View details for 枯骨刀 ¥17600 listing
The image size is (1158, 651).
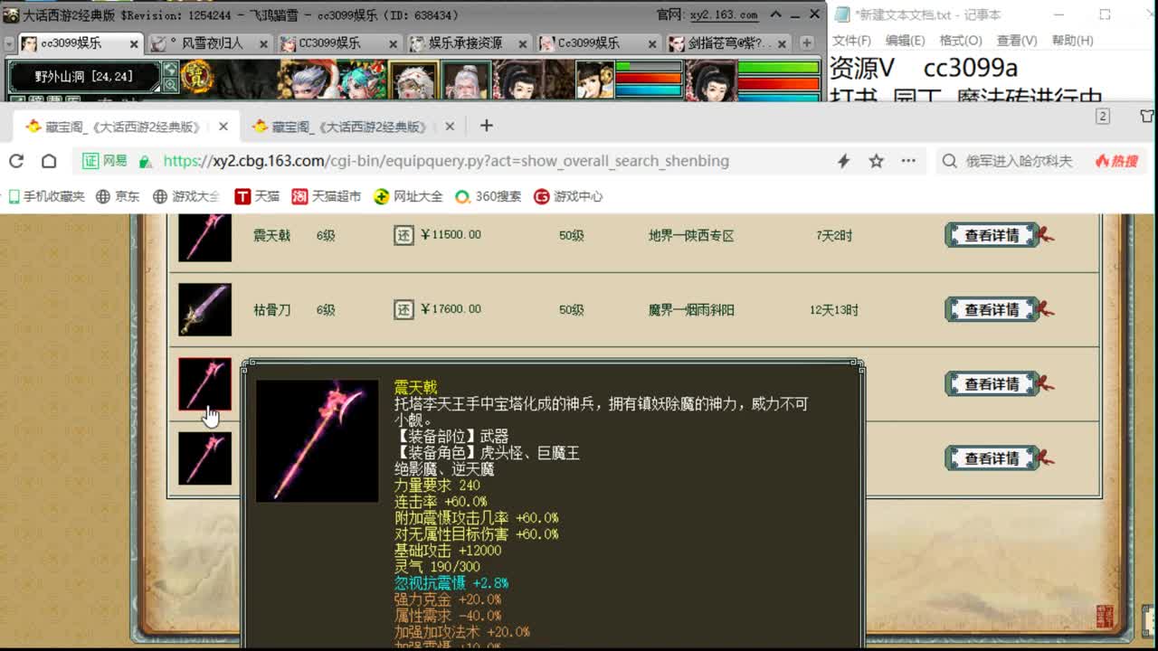(x=992, y=309)
